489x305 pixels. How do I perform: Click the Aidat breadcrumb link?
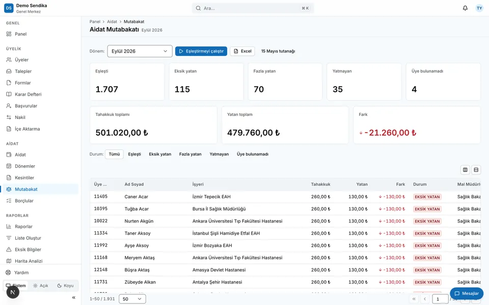pyautogui.click(x=112, y=22)
